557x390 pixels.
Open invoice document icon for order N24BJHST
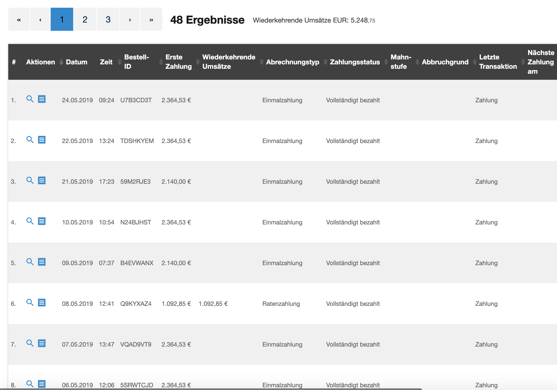pyautogui.click(x=42, y=221)
